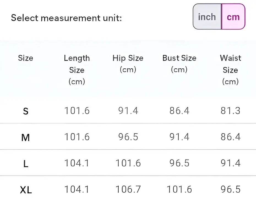Image resolution: width=256 pixels, height=207 pixels.
Task: Select the XL size row label
Action: [26, 190]
